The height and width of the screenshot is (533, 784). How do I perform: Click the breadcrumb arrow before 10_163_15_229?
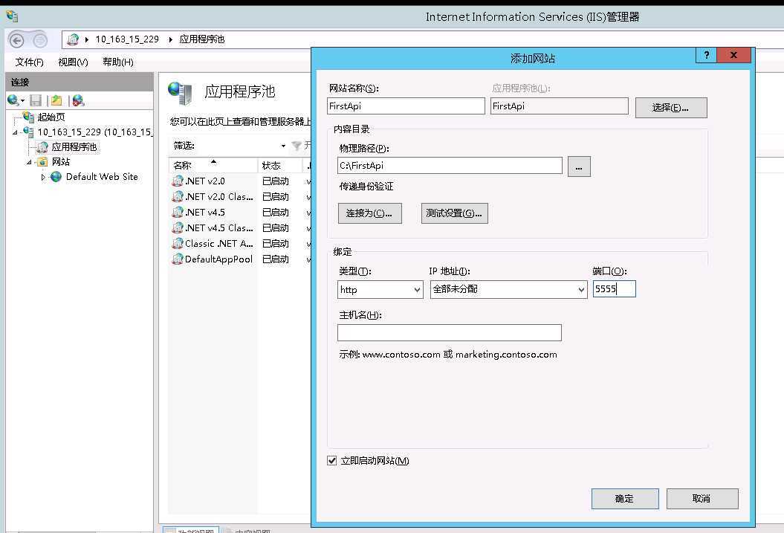pyautogui.click(x=86, y=39)
